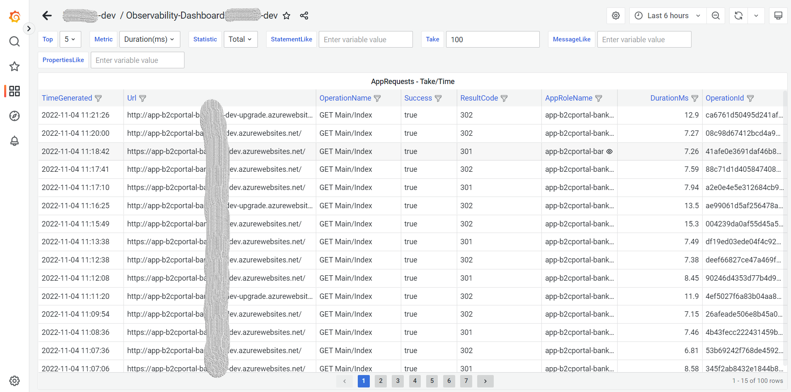Open Starred dashboards from sidebar
The image size is (791, 392).
pos(15,66)
